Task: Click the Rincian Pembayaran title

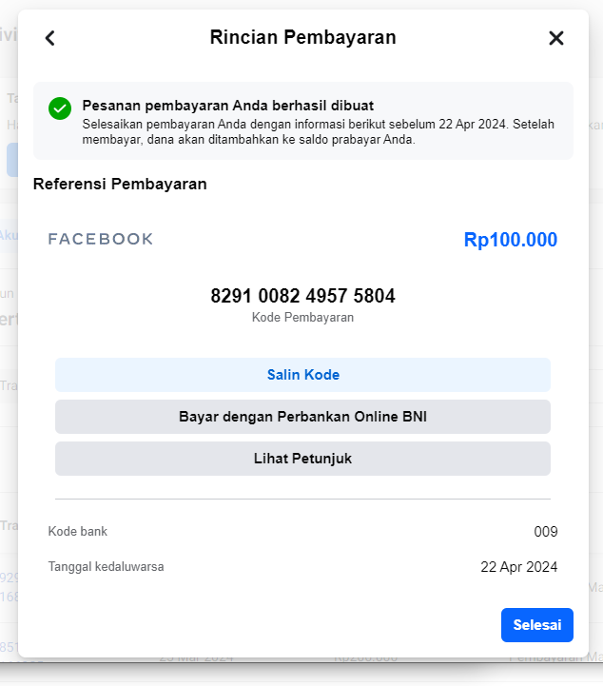Action: 302,37
